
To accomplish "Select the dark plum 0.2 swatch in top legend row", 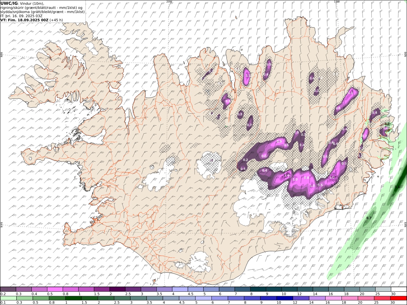I will pos(8,289).
